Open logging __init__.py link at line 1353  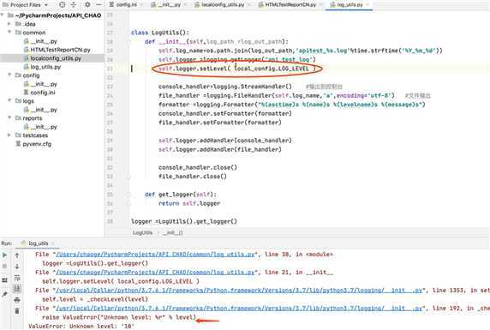click(239, 291)
